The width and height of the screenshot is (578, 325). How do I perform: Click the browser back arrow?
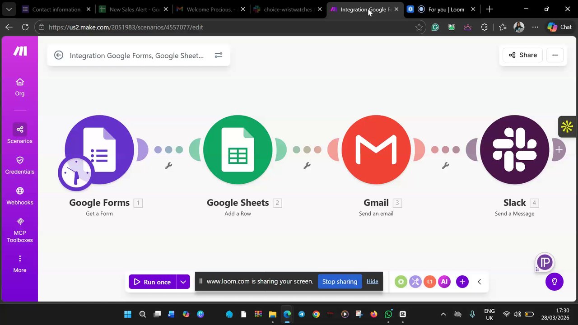9,27
